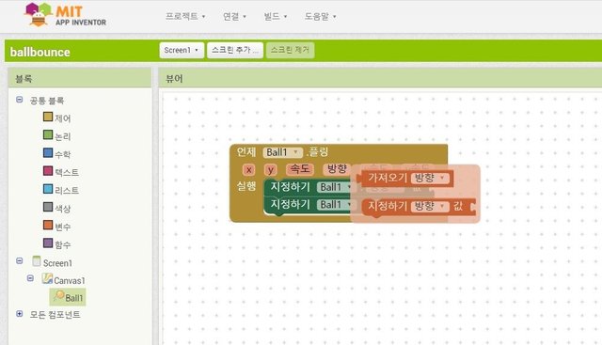This screenshot has height=345, width=602.
Task: Open the 빌드 menu
Action: coord(276,17)
